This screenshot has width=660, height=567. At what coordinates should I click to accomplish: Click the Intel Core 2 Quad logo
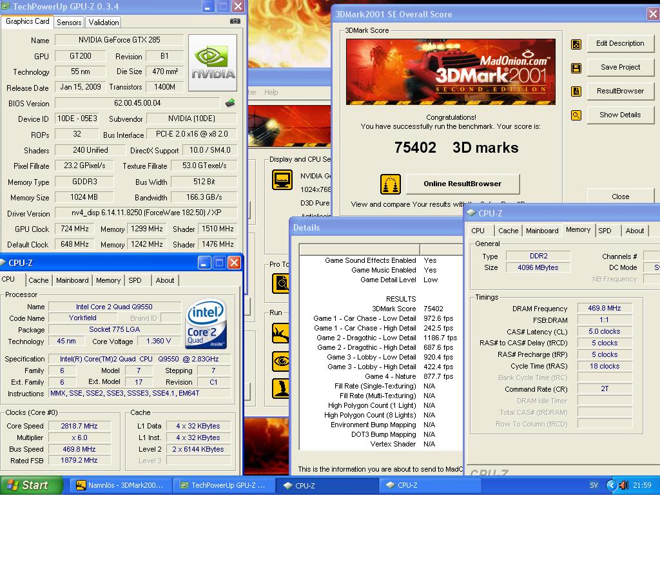coord(206,324)
